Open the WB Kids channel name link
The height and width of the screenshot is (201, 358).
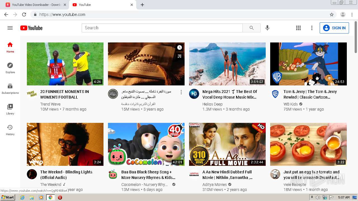(x=291, y=104)
